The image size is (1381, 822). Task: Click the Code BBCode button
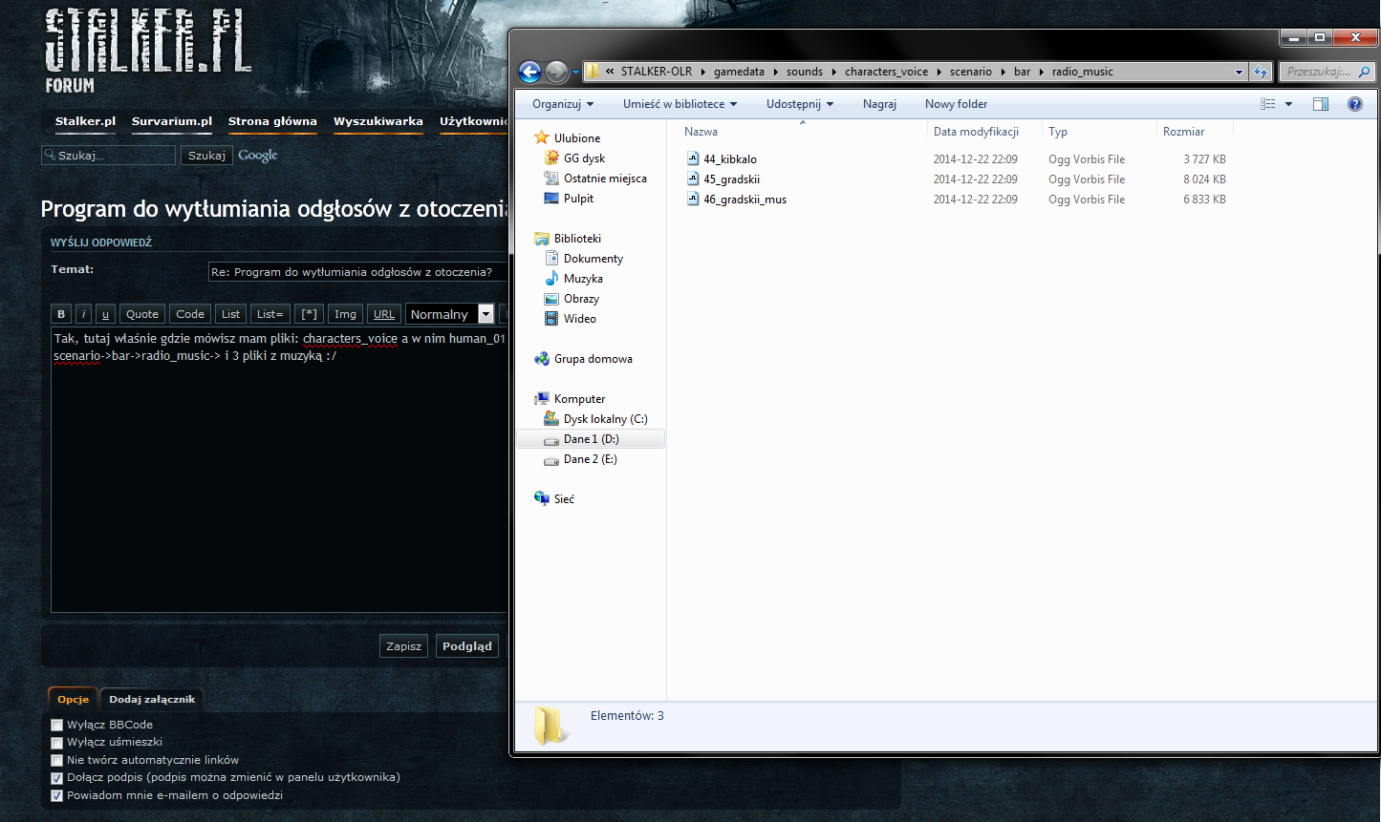pyautogui.click(x=190, y=314)
